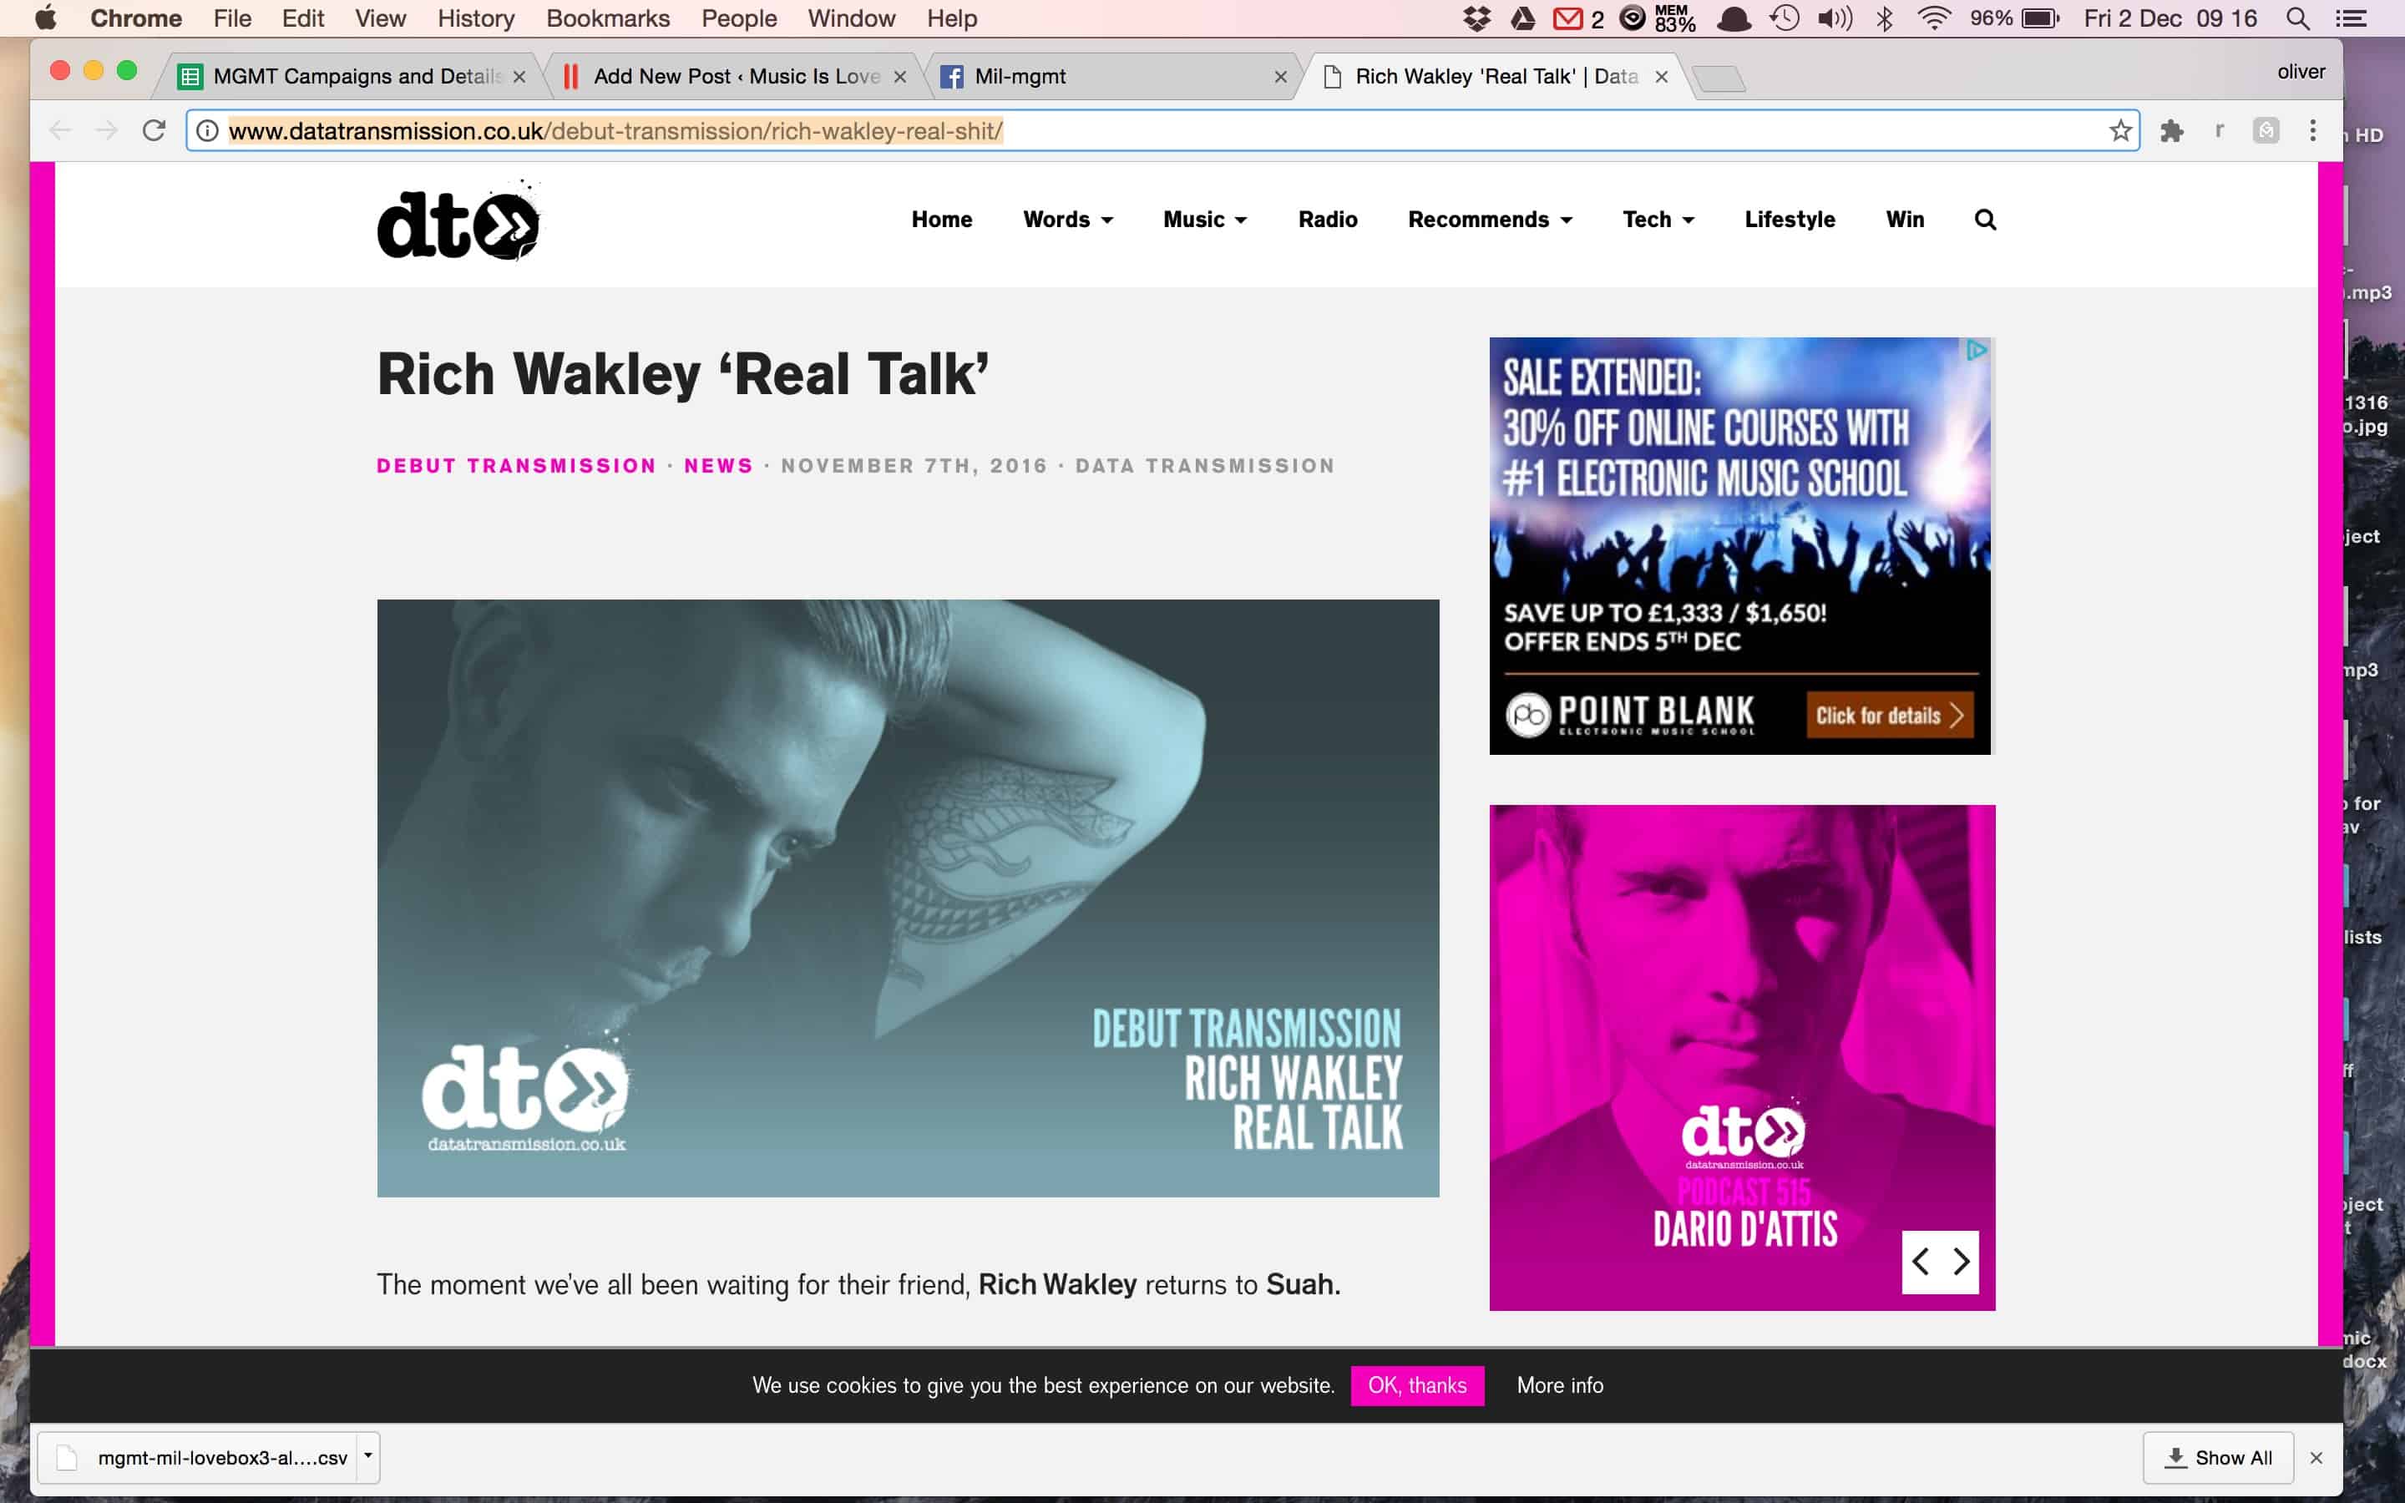Bookmark this page with the star icon

(2119, 130)
